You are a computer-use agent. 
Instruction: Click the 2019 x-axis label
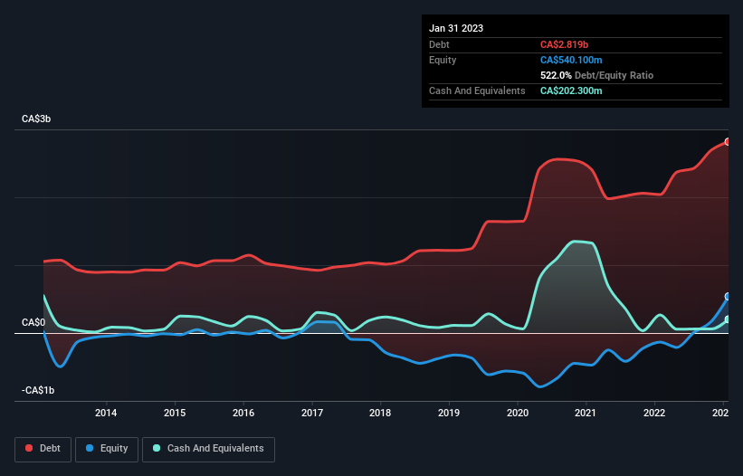[x=449, y=413]
